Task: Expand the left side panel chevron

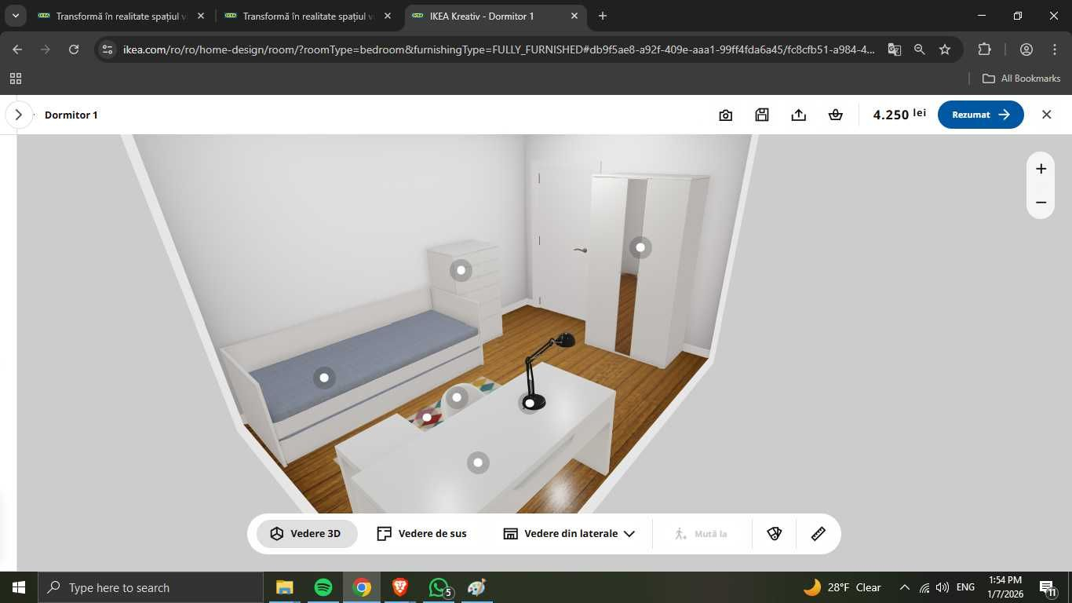Action: pyautogui.click(x=19, y=115)
